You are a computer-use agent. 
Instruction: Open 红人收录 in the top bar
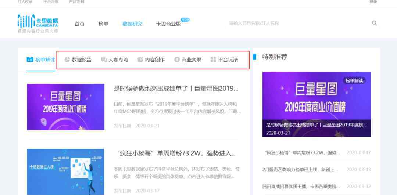(25, 1)
